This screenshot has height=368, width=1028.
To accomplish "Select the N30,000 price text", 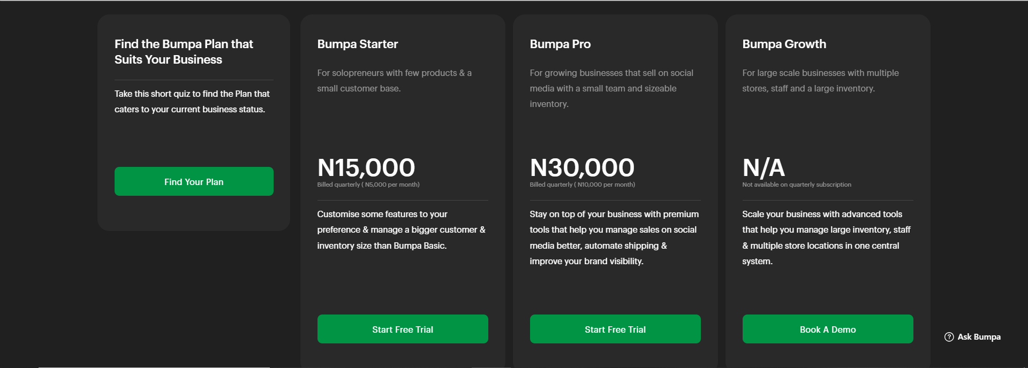I will click(582, 167).
